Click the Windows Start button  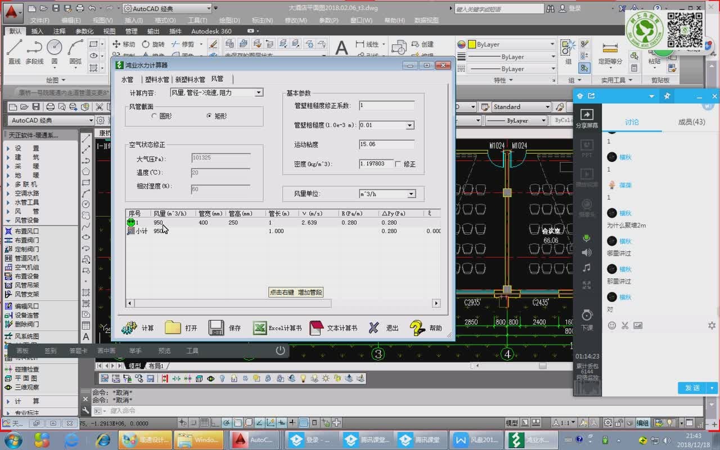pyautogui.click(x=12, y=439)
